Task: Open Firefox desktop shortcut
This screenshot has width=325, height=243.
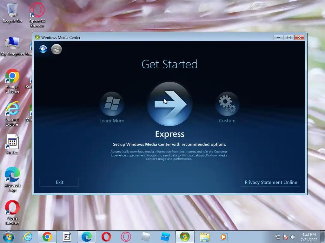Action: 12,144
